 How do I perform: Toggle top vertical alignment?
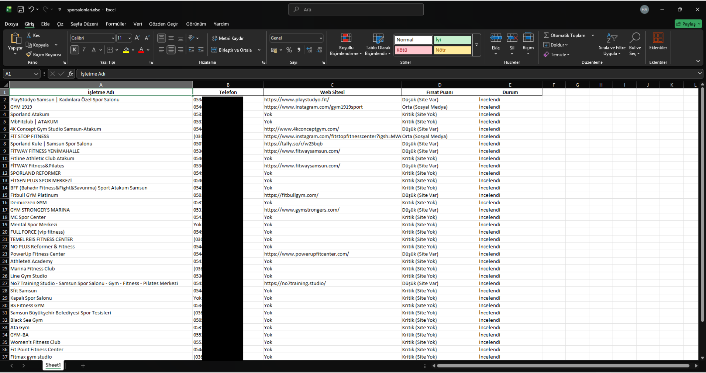161,38
